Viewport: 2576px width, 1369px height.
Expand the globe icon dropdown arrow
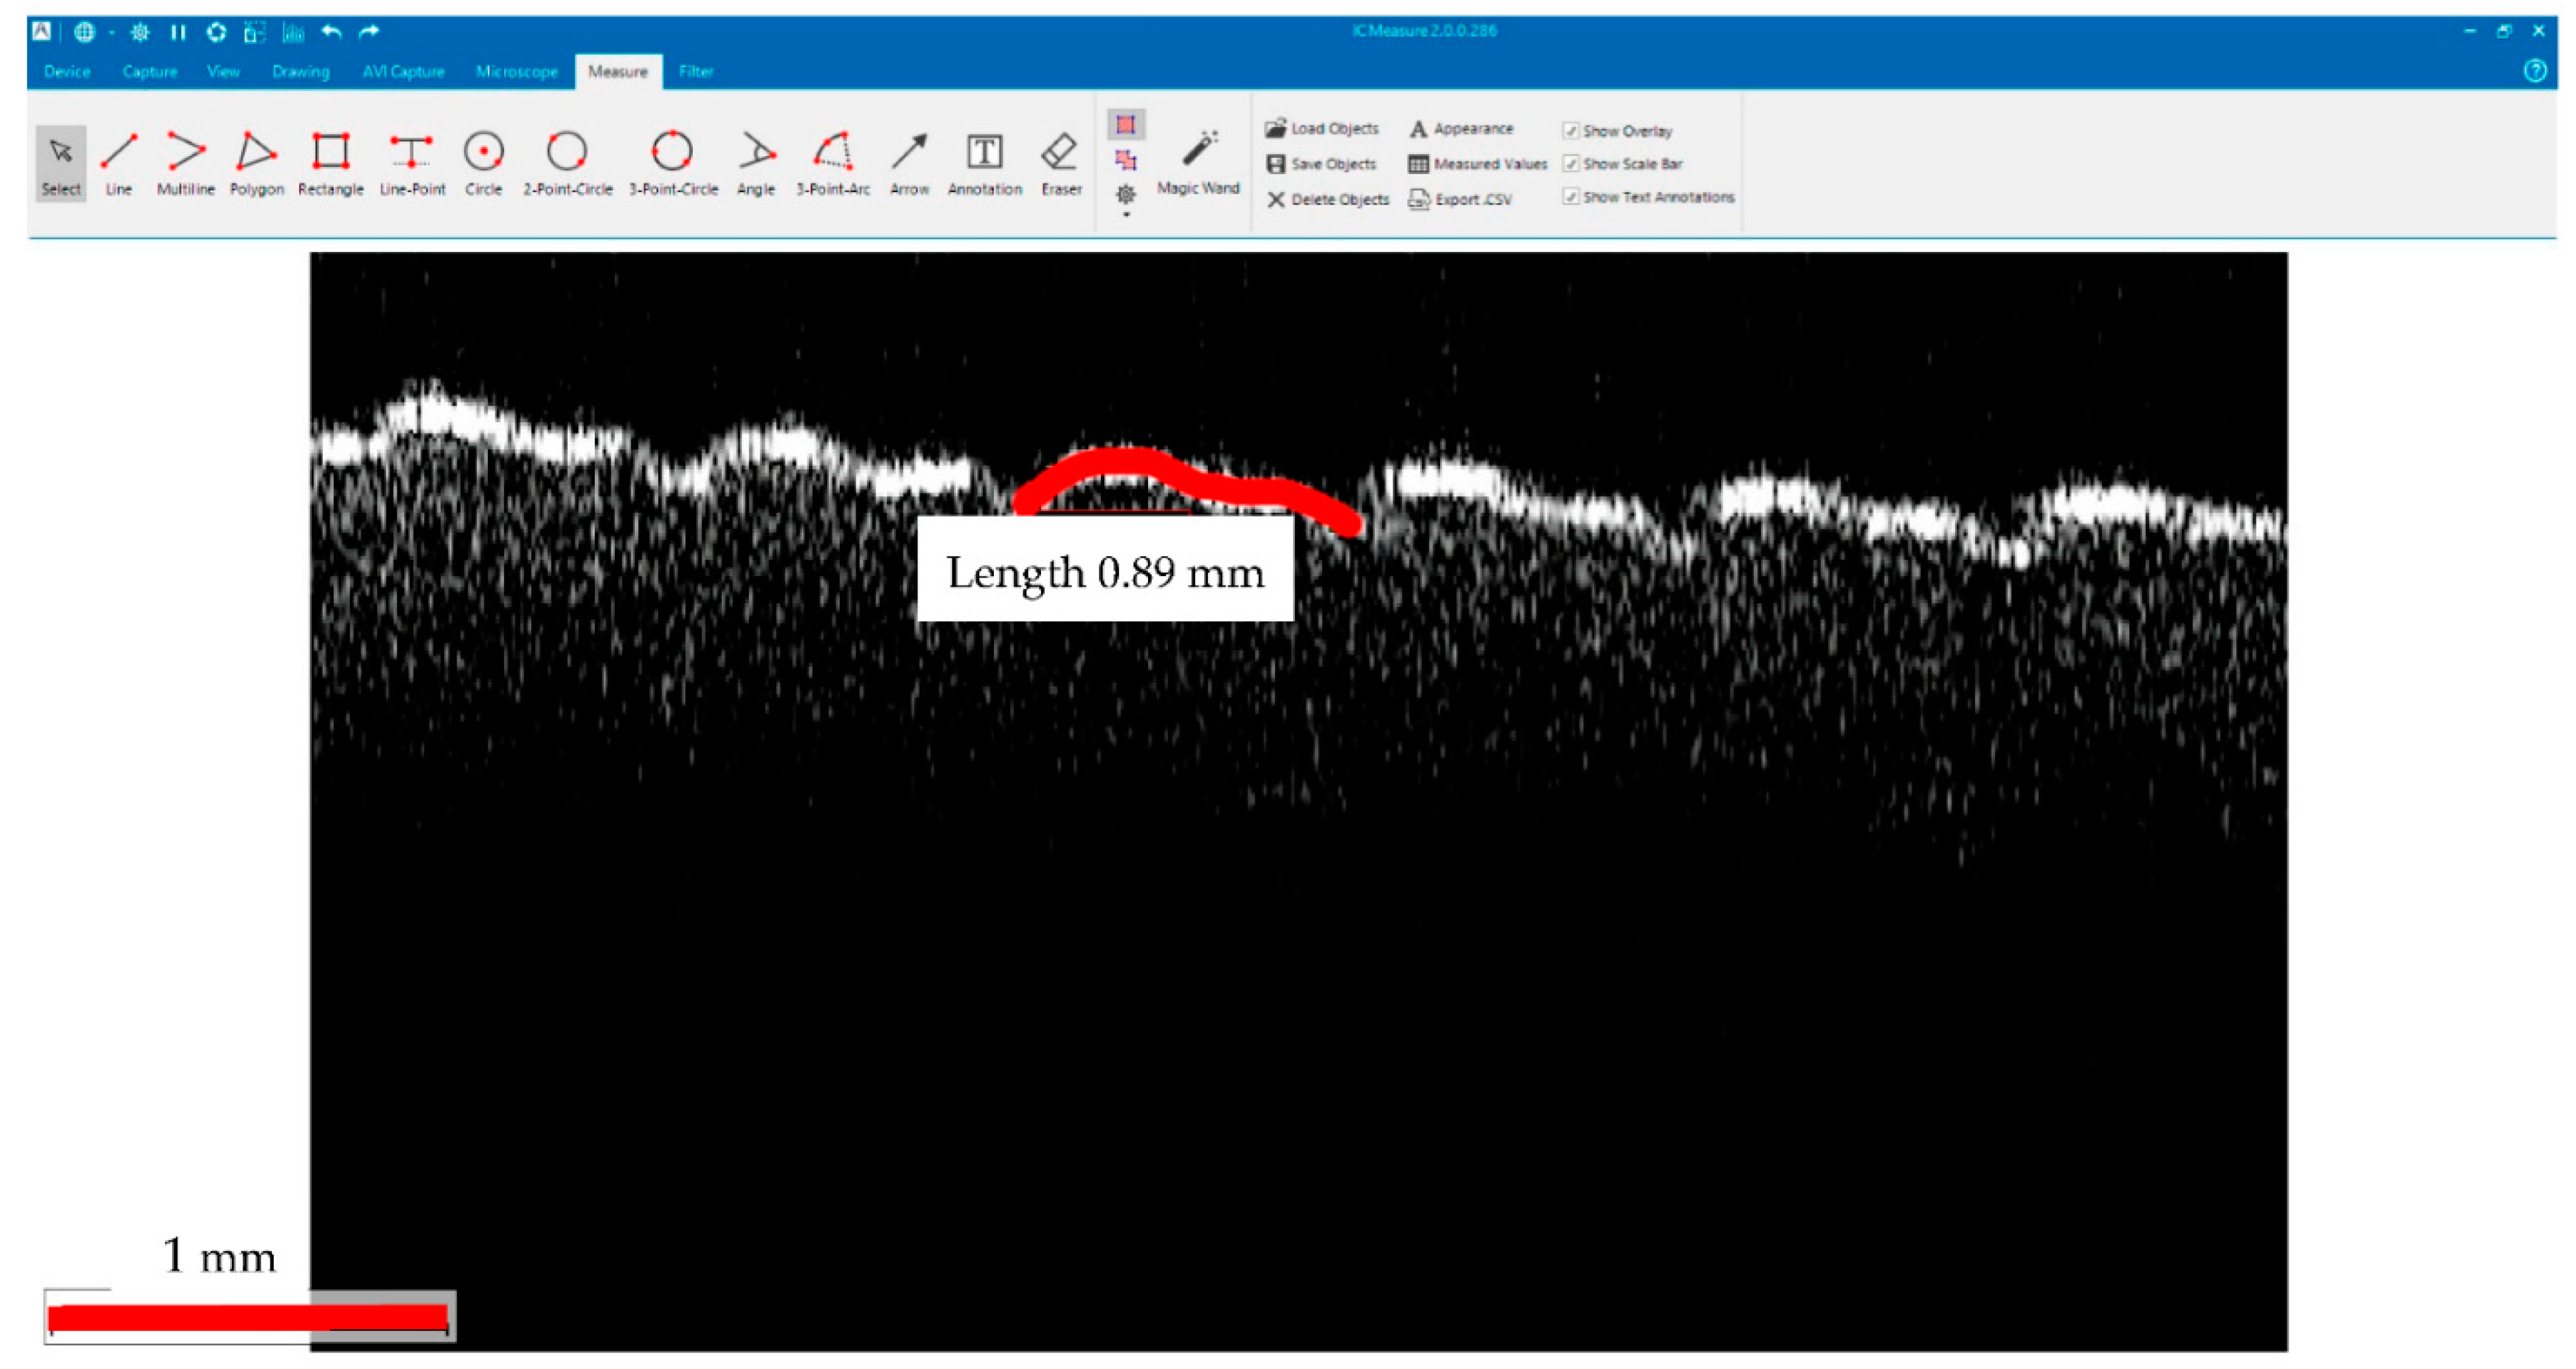(x=111, y=33)
